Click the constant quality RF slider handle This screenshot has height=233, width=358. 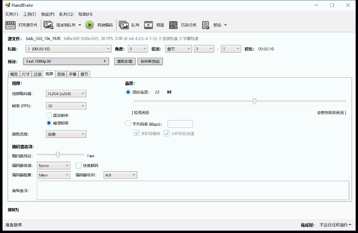point(254,101)
